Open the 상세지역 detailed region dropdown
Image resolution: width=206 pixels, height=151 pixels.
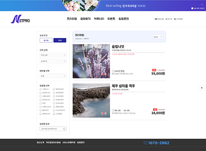click(x=53, y=61)
